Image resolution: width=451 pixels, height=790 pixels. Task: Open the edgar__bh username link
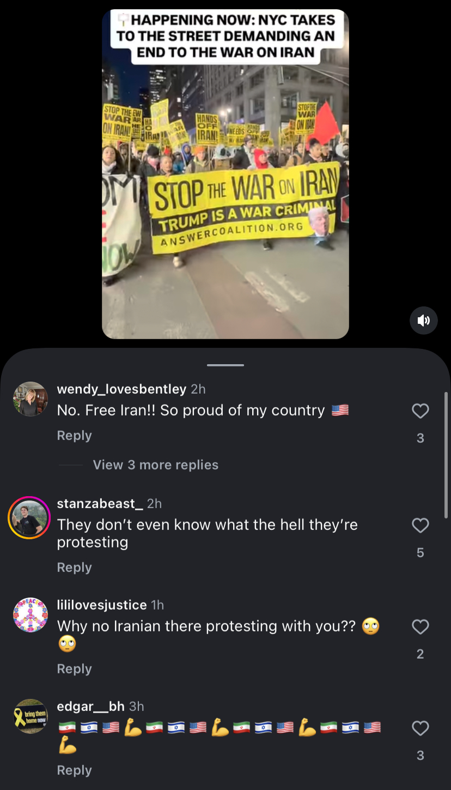[x=91, y=707]
